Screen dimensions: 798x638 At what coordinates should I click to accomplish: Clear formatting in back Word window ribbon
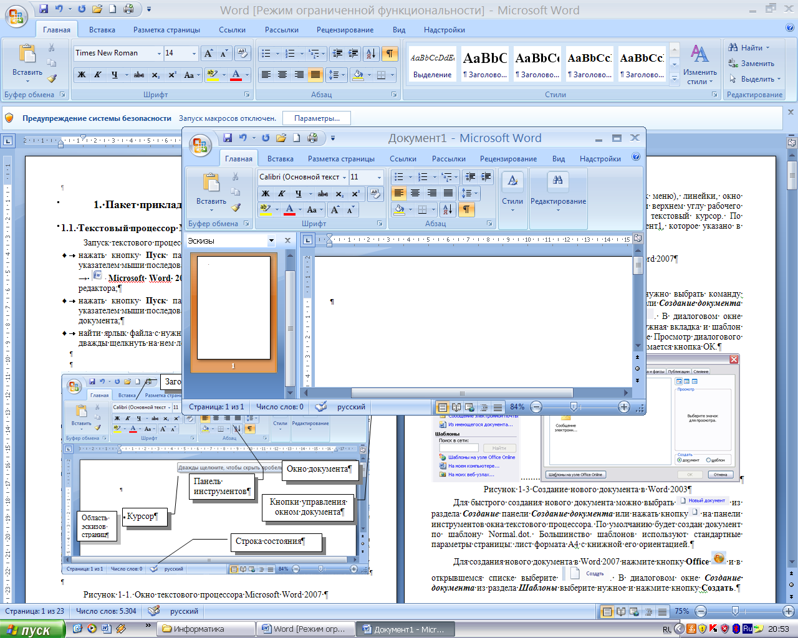[x=243, y=54]
